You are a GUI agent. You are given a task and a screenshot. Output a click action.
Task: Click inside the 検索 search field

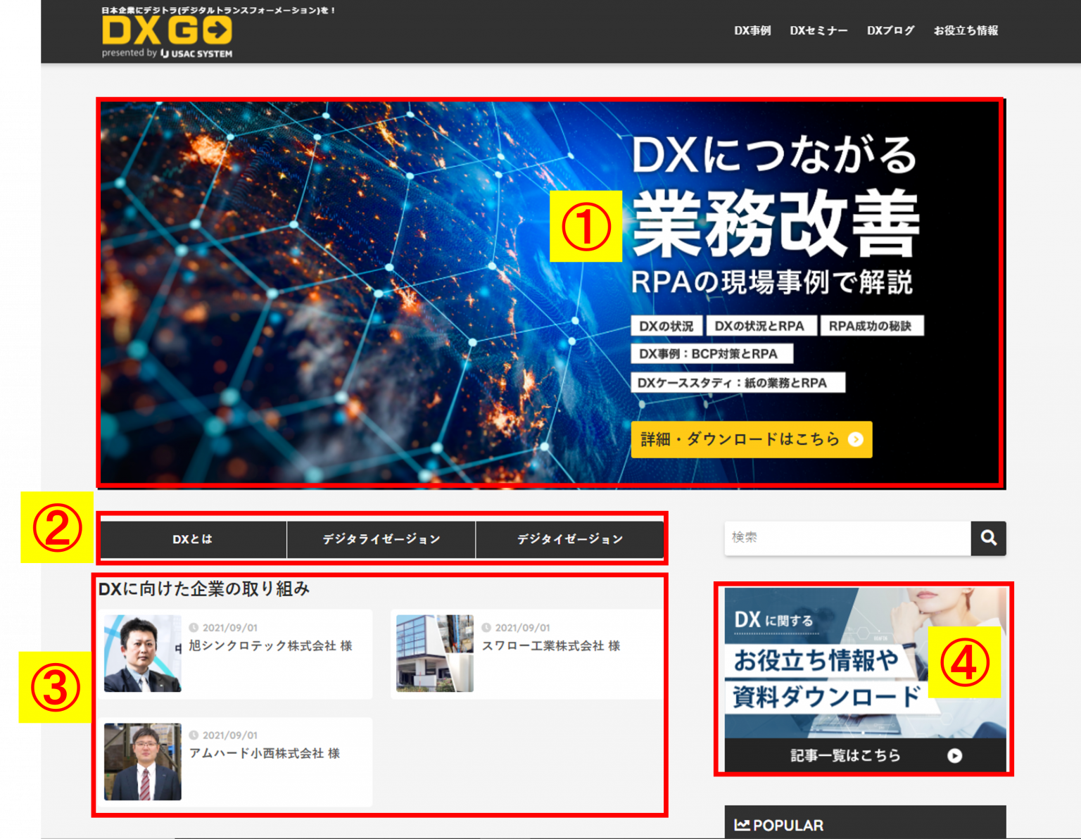(845, 538)
